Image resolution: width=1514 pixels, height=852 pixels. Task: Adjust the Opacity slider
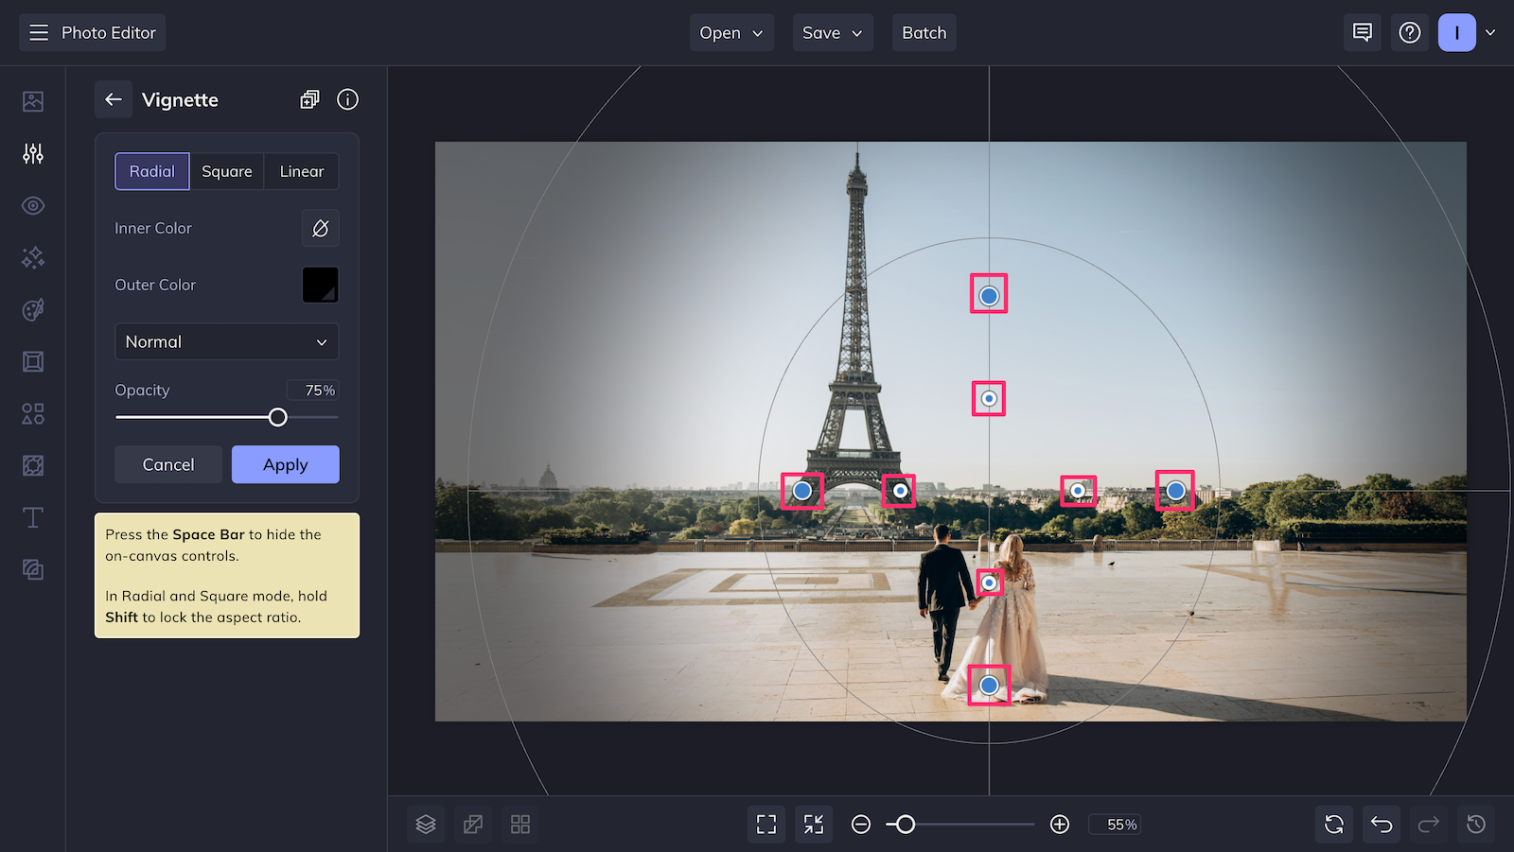click(276, 416)
